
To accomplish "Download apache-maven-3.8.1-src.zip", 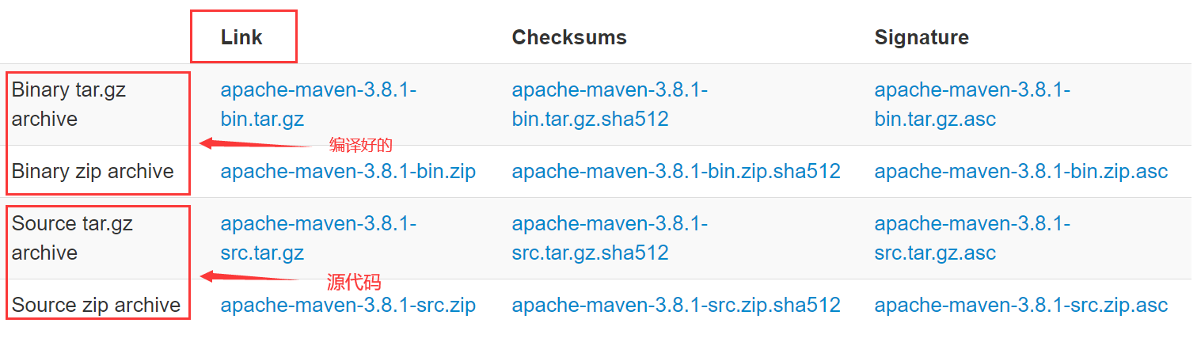I will click(x=348, y=305).
